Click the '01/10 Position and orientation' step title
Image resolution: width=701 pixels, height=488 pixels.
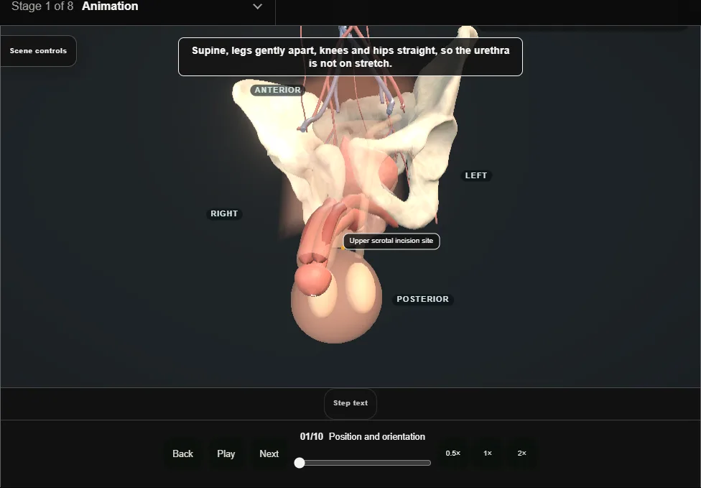[x=363, y=436]
